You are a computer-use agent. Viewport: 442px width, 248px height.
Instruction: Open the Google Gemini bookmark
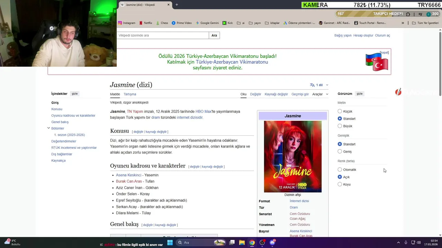(x=207, y=23)
